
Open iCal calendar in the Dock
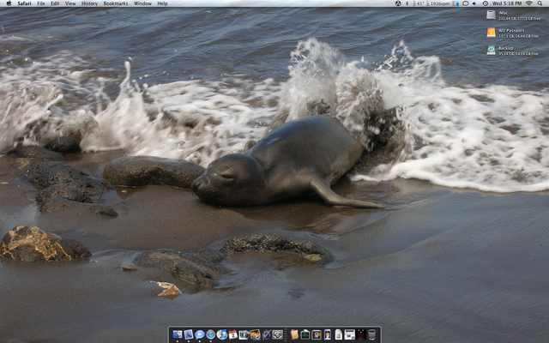(232, 334)
